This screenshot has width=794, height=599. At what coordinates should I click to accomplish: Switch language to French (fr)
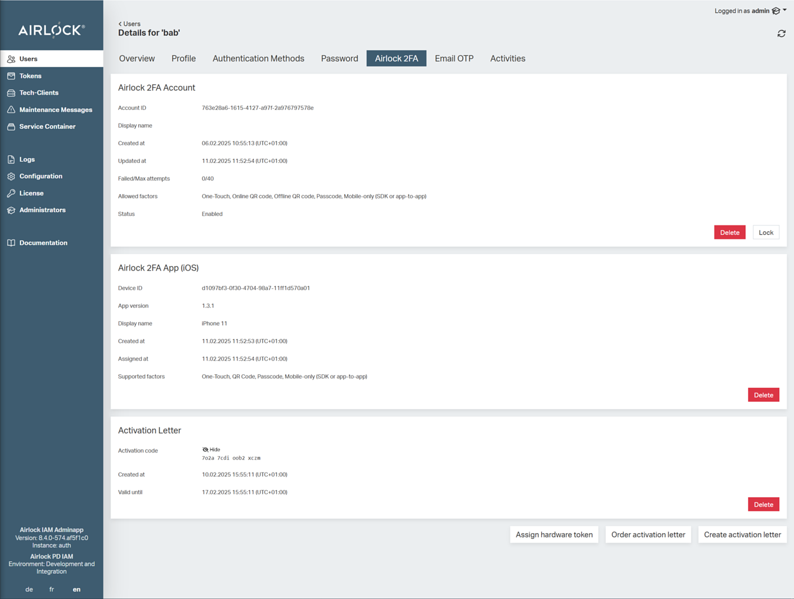[52, 589]
